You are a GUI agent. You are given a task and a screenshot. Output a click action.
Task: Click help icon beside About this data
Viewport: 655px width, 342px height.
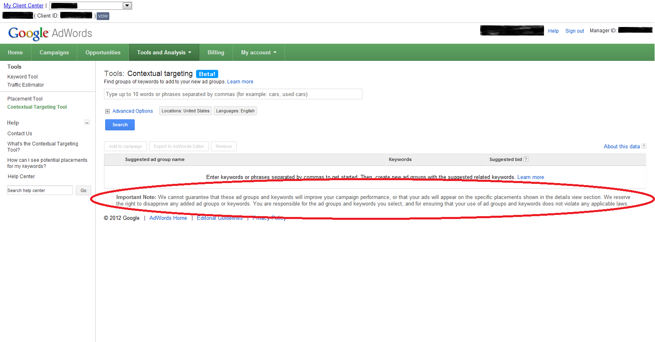pyautogui.click(x=644, y=146)
